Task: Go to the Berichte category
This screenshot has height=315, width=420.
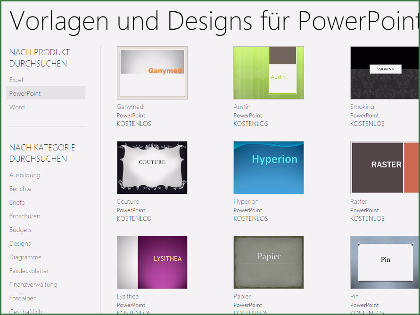Action: click(x=20, y=189)
